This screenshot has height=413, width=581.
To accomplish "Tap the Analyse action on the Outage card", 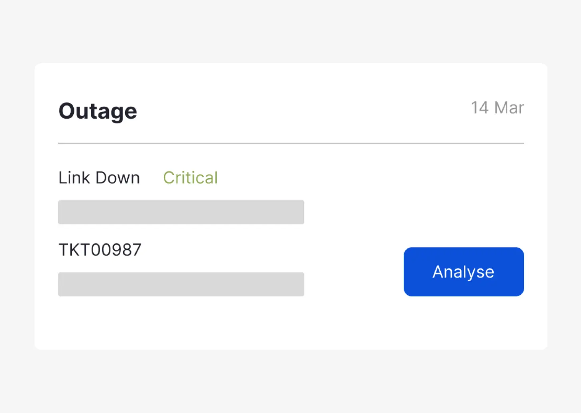I will [463, 272].
